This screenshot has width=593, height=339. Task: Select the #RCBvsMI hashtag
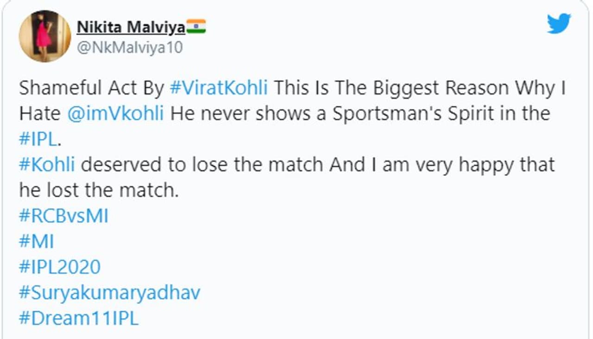[x=63, y=216]
